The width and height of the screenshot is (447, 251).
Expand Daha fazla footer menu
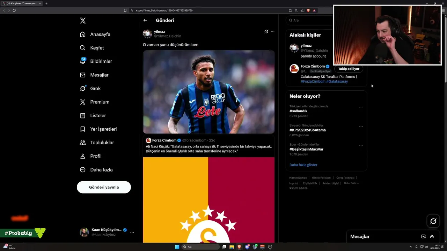click(351, 183)
